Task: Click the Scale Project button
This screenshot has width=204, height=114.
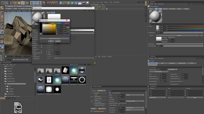Action: (159, 72)
